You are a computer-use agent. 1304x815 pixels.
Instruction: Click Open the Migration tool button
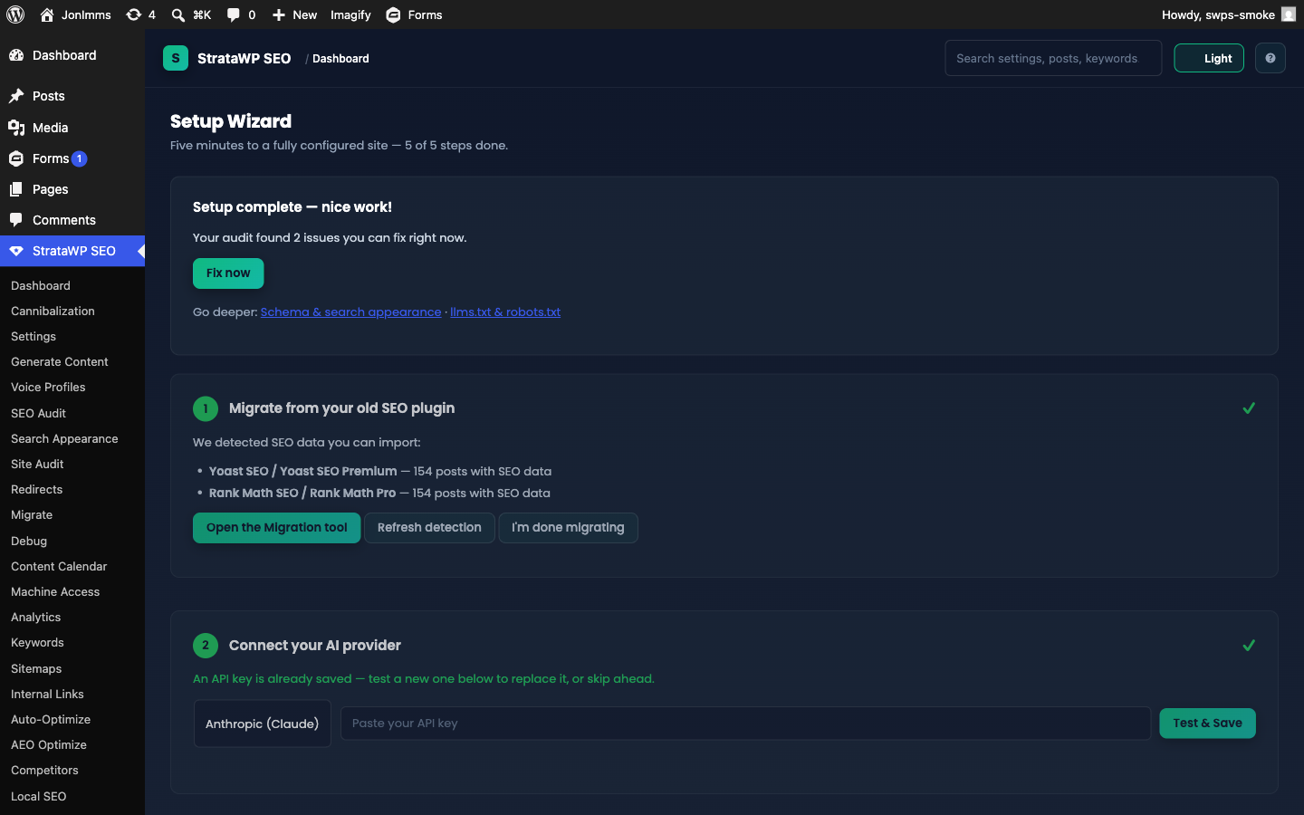point(276,528)
